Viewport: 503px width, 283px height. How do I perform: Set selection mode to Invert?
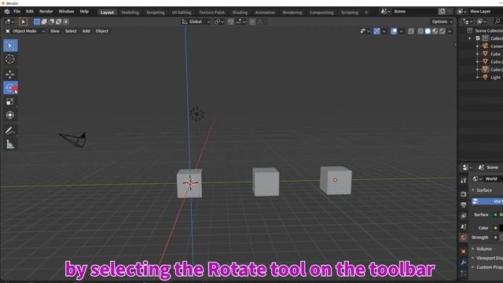pyautogui.click(x=59, y=21)
